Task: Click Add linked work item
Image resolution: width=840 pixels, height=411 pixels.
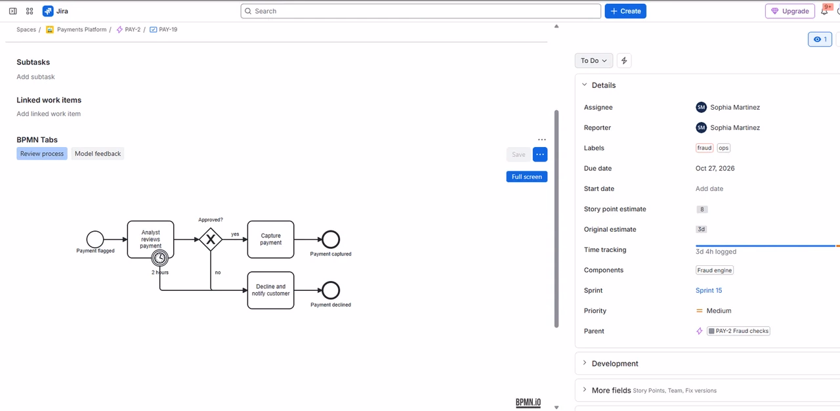Action: [x=49, y=114]
